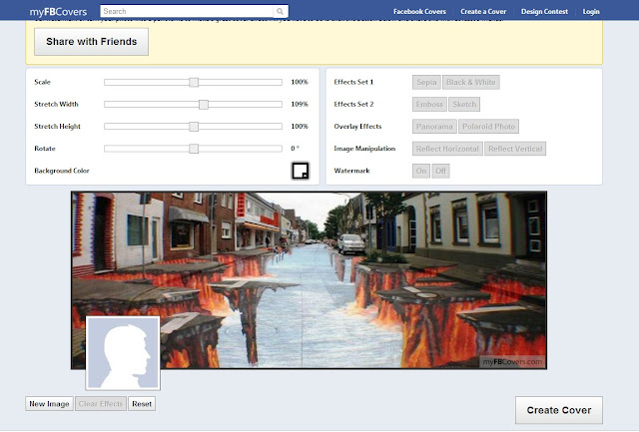Apply the Sketch effect
Image resolution: width=639 pixels, height=432 pixels.
(x=464, y=104)
